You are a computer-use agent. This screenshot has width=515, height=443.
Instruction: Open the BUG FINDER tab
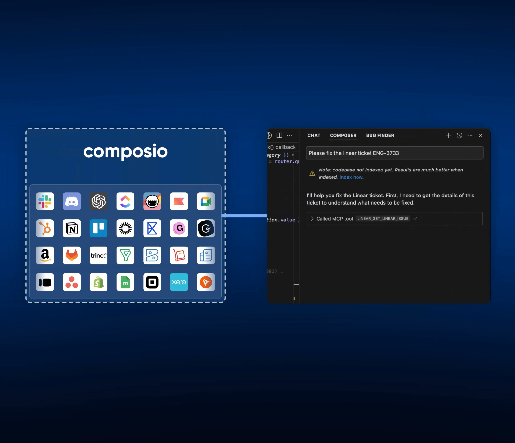pyautogui.click(x=380, y=135)
